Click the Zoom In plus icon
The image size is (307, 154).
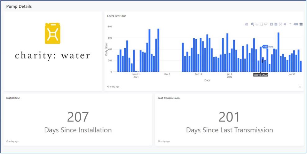point(272,24)
